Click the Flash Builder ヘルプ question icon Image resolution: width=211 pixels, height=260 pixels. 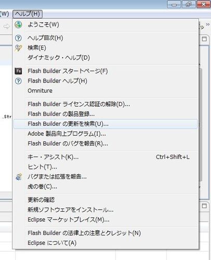(18, 81)
